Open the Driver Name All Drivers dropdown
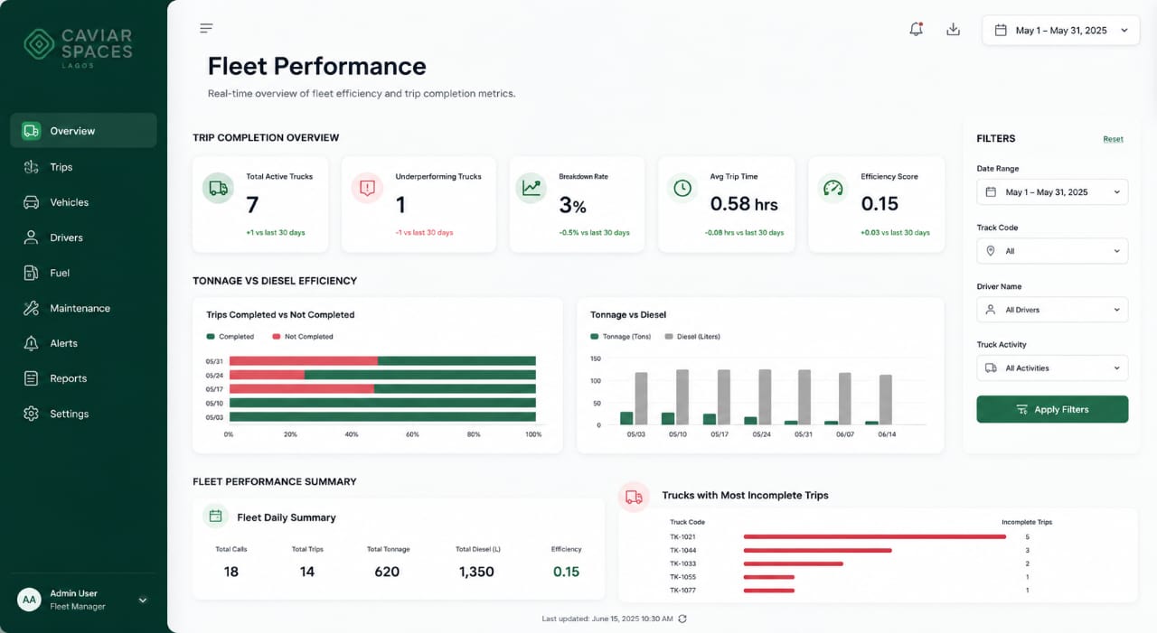This screenshot has width=1157, height=633. [x=1052, y=310]
